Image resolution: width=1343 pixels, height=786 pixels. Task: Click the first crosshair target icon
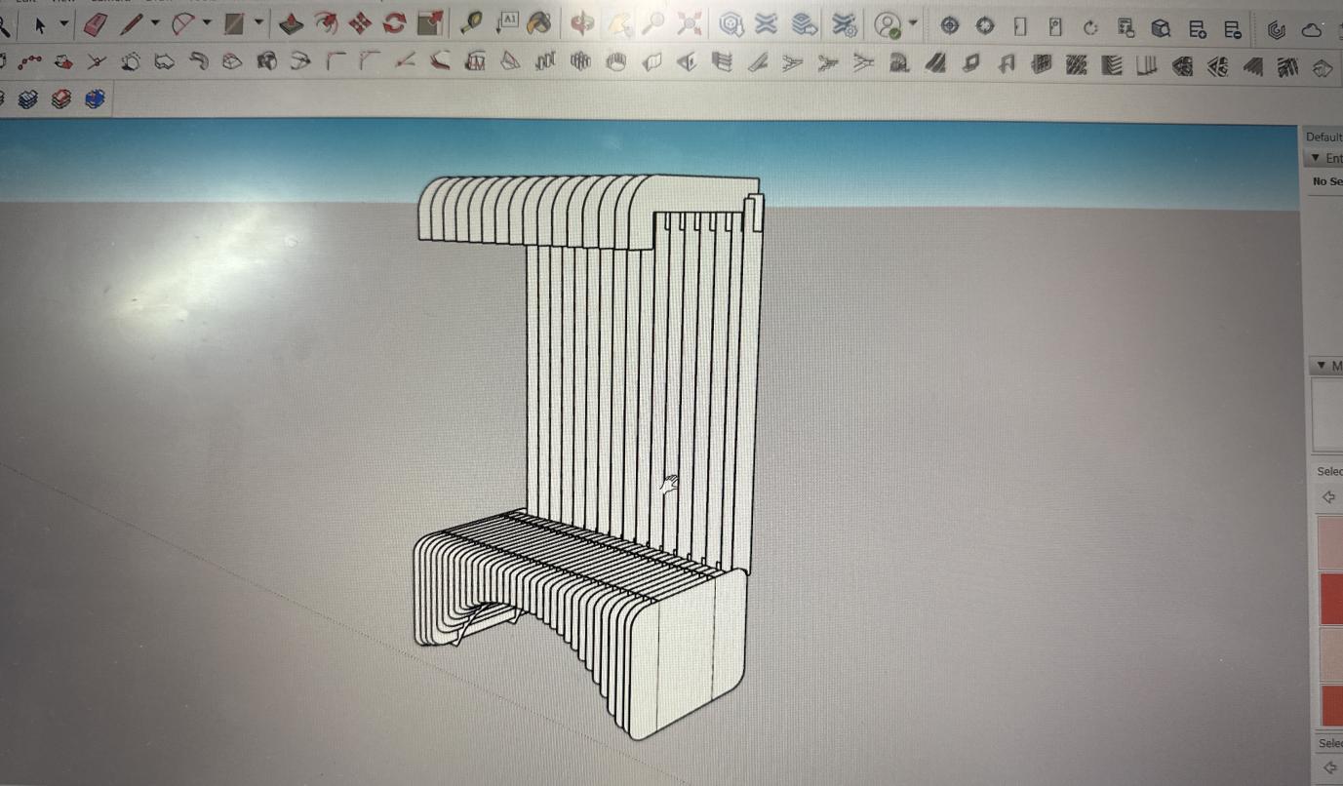949,26
